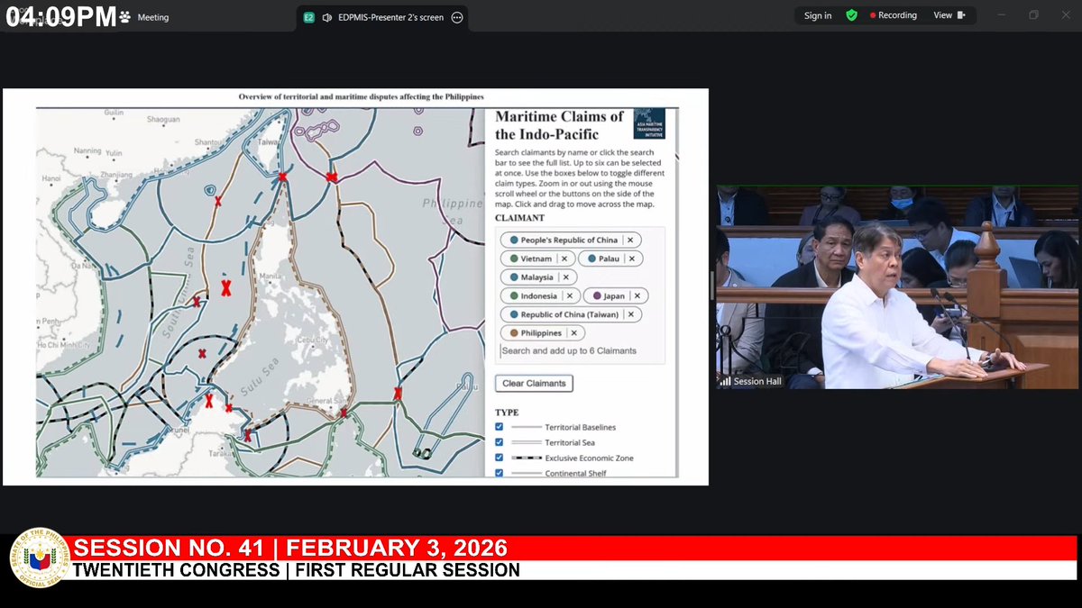The width and height of the screenshot is (1082, 608).
Task: Uncheck the Territorial Baselines checkbox
Action: click(500, 426)
